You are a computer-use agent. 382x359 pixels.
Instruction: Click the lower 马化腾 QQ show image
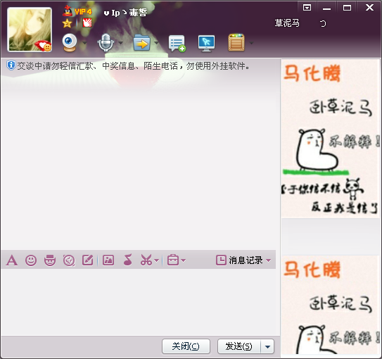(x=330, y=305)
